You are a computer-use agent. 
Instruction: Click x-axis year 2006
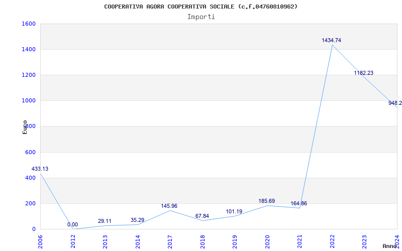point(40,242)
